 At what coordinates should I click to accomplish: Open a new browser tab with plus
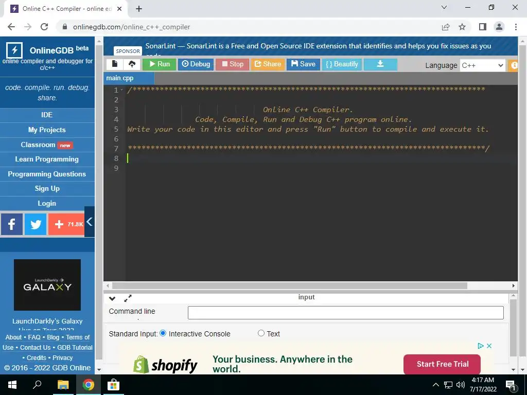139,9
